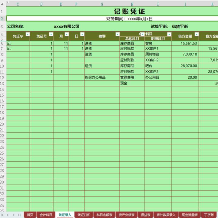The height and width of the screenshot is (218, 218).
Task: Jump to the last sheet arrow
Action: (19, 215)
